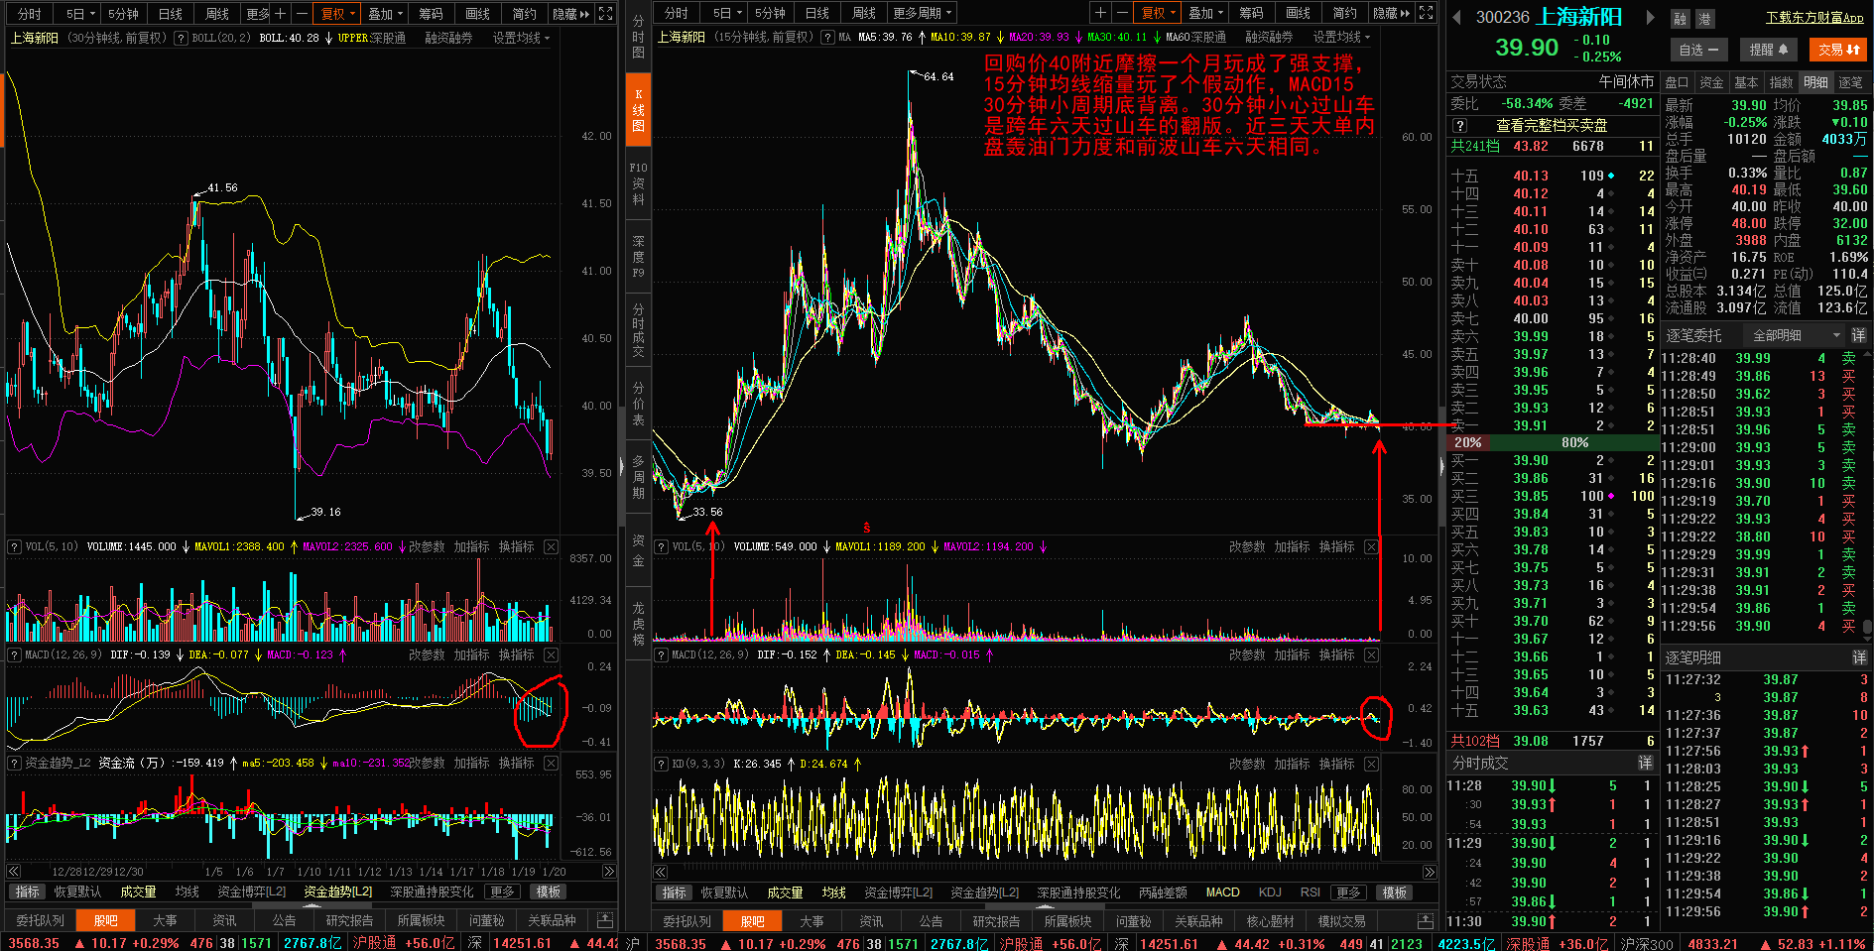Viewport: 1874px width, 951px height.
Task: Open the F10资料 sidebar item
Action: 638,183
